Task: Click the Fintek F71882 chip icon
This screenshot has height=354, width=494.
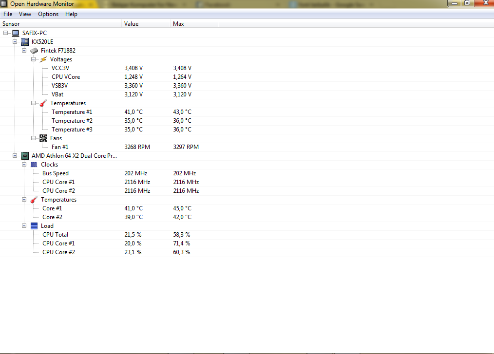Action: 34,51
